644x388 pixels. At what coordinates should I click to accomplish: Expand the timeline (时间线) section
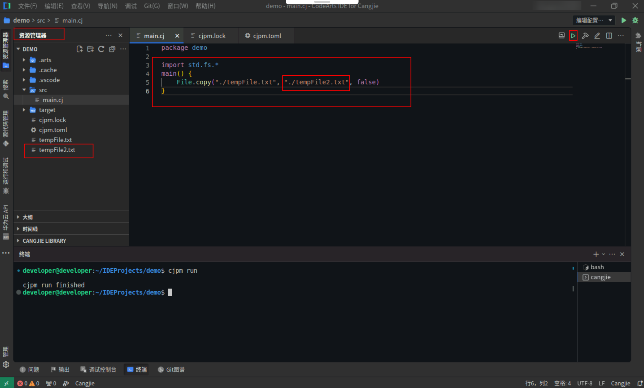click(x=71, y=229)
